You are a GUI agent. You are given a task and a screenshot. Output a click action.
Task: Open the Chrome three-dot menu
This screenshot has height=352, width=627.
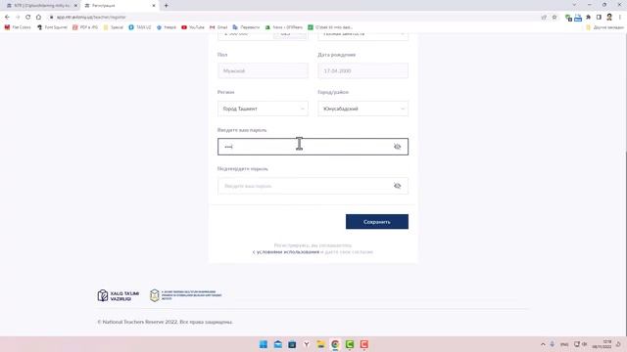(x=620, y=18)
